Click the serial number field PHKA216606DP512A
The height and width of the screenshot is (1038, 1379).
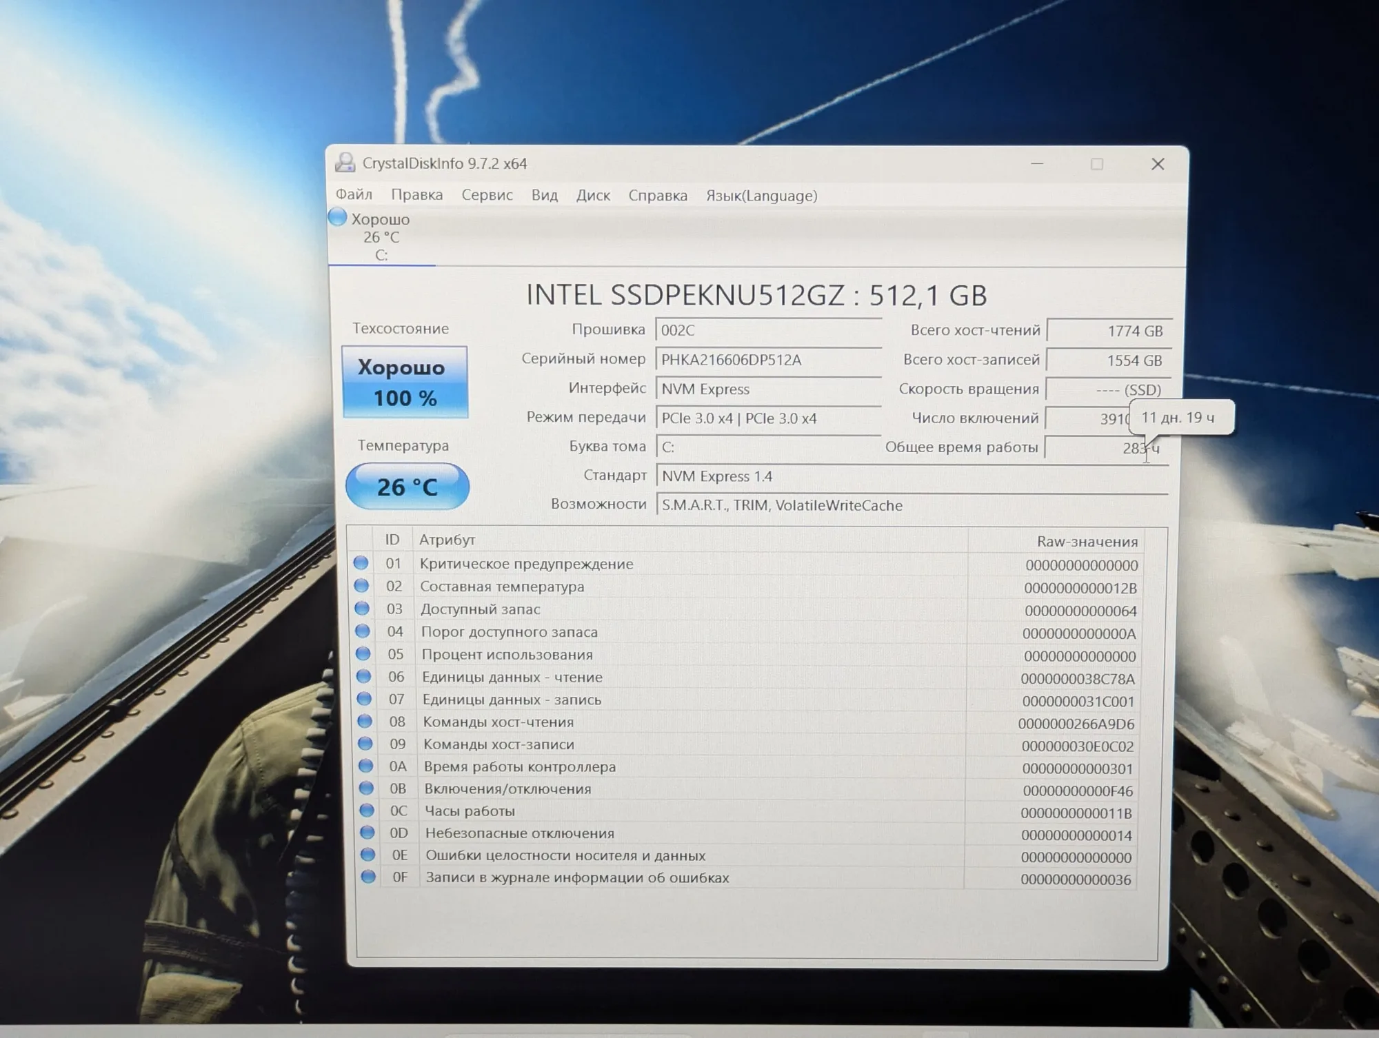768,360
